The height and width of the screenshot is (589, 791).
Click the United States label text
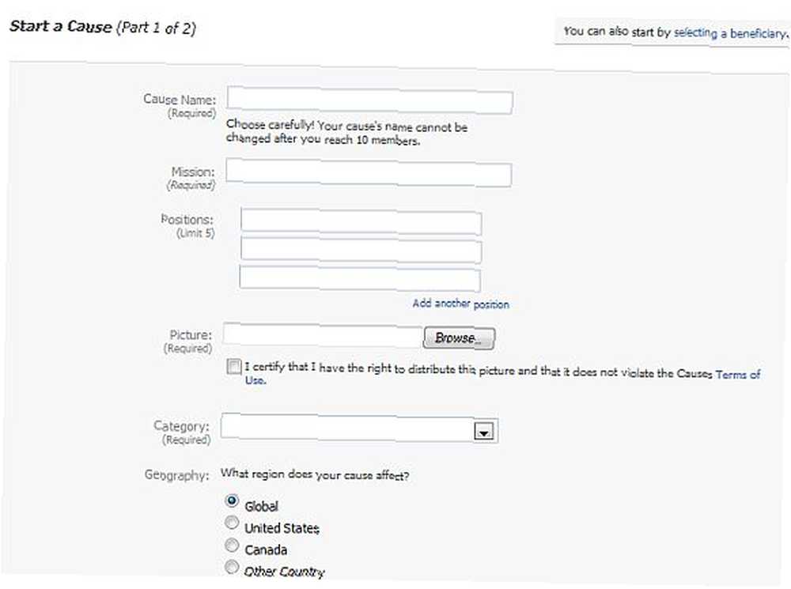282,528
